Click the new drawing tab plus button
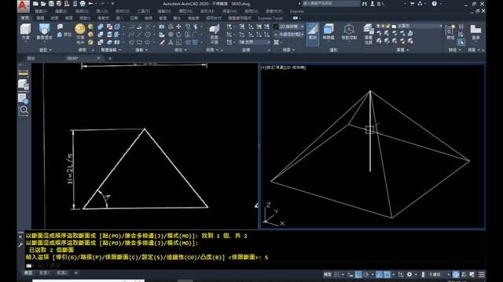This screenshot has height=282, width=503. point(110,59)
